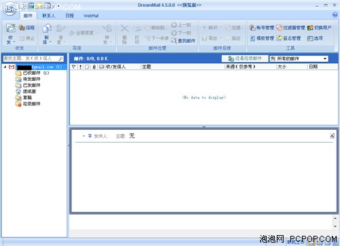Image resolution: width=340 pixels, height=246 pixels.
Task: Open the 草稿 drafts folder
Action: coord(24,98)
